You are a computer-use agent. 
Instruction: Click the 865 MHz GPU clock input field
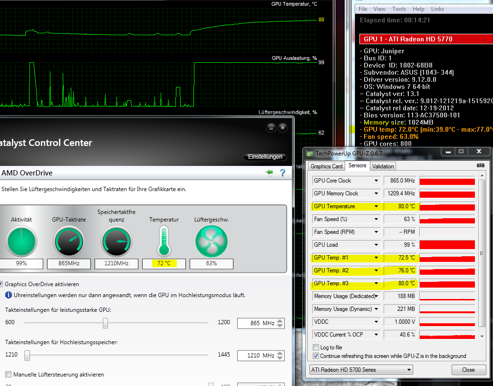pyautogui.click(x=257, y=323)
